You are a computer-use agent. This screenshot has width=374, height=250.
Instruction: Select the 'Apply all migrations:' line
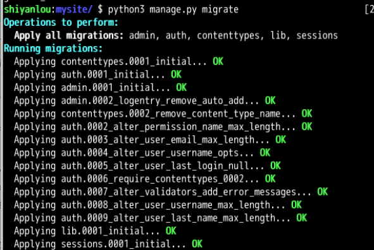point(176,36)
